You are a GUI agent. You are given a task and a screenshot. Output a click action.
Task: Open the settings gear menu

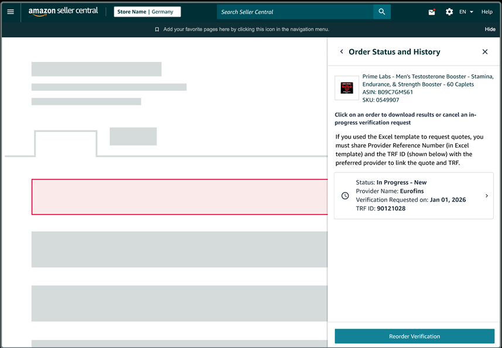coord(449,12)
